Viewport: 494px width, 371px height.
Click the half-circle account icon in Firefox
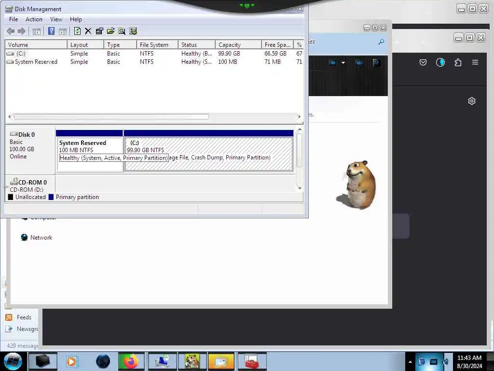440,62
